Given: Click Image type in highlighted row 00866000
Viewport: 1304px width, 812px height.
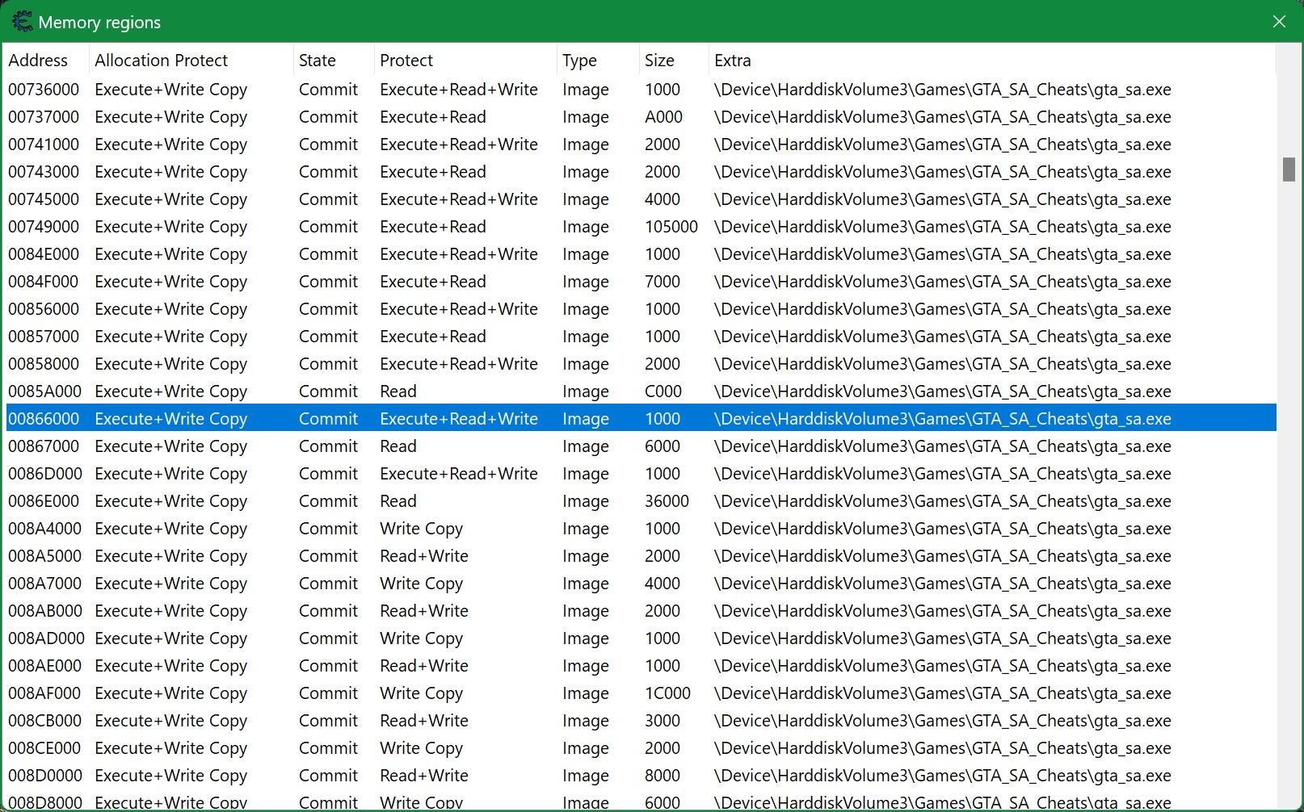Looking at the screenshot, I should tap(586, 419).
